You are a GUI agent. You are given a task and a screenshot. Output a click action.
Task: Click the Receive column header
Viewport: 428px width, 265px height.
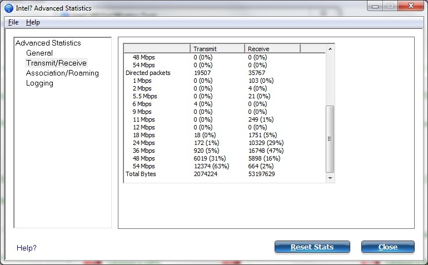click(x=272, y=48)
